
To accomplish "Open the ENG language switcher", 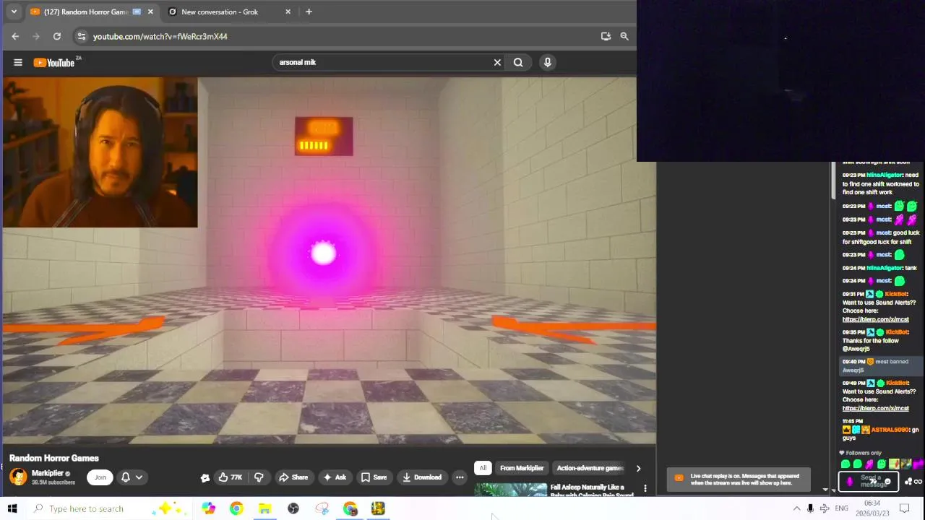I will (x=841, y=508).
